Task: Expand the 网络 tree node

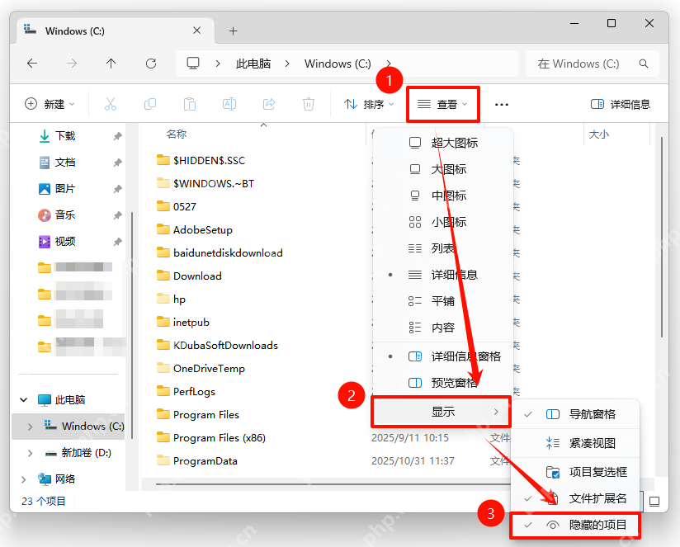Action: (x=24, y=479)
